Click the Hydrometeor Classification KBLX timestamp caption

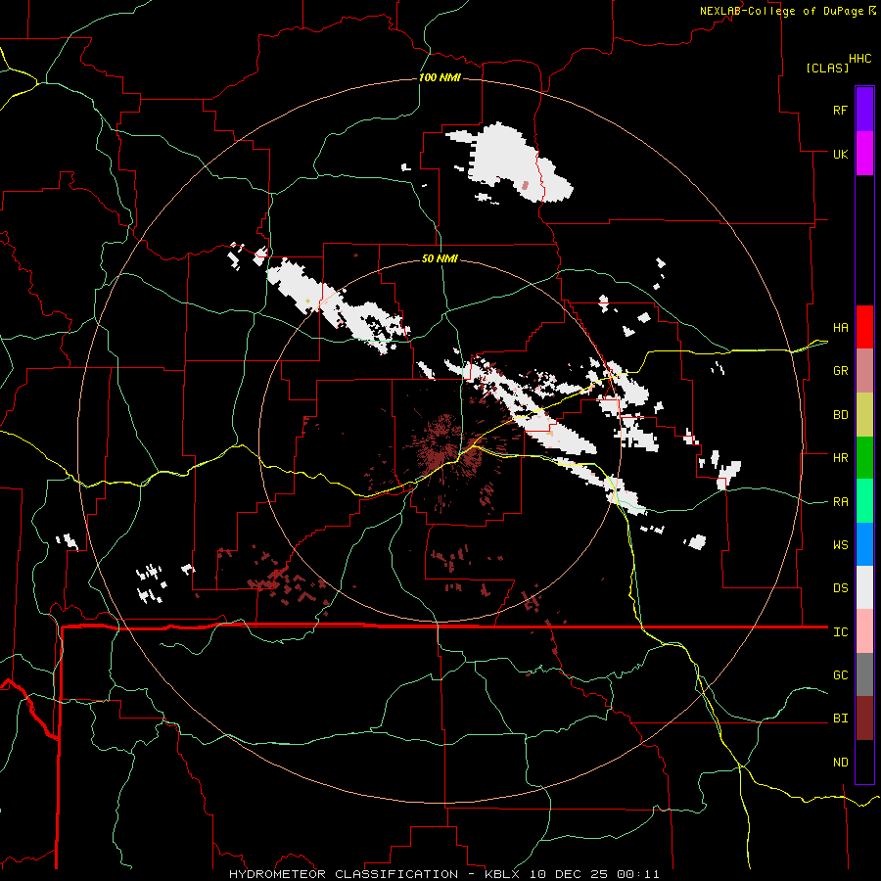443,874
